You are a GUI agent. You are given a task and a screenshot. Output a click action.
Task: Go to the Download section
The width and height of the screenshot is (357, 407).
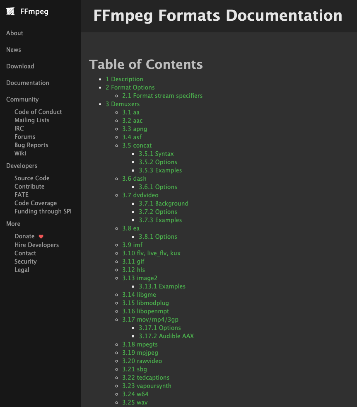tap(20, 66)
